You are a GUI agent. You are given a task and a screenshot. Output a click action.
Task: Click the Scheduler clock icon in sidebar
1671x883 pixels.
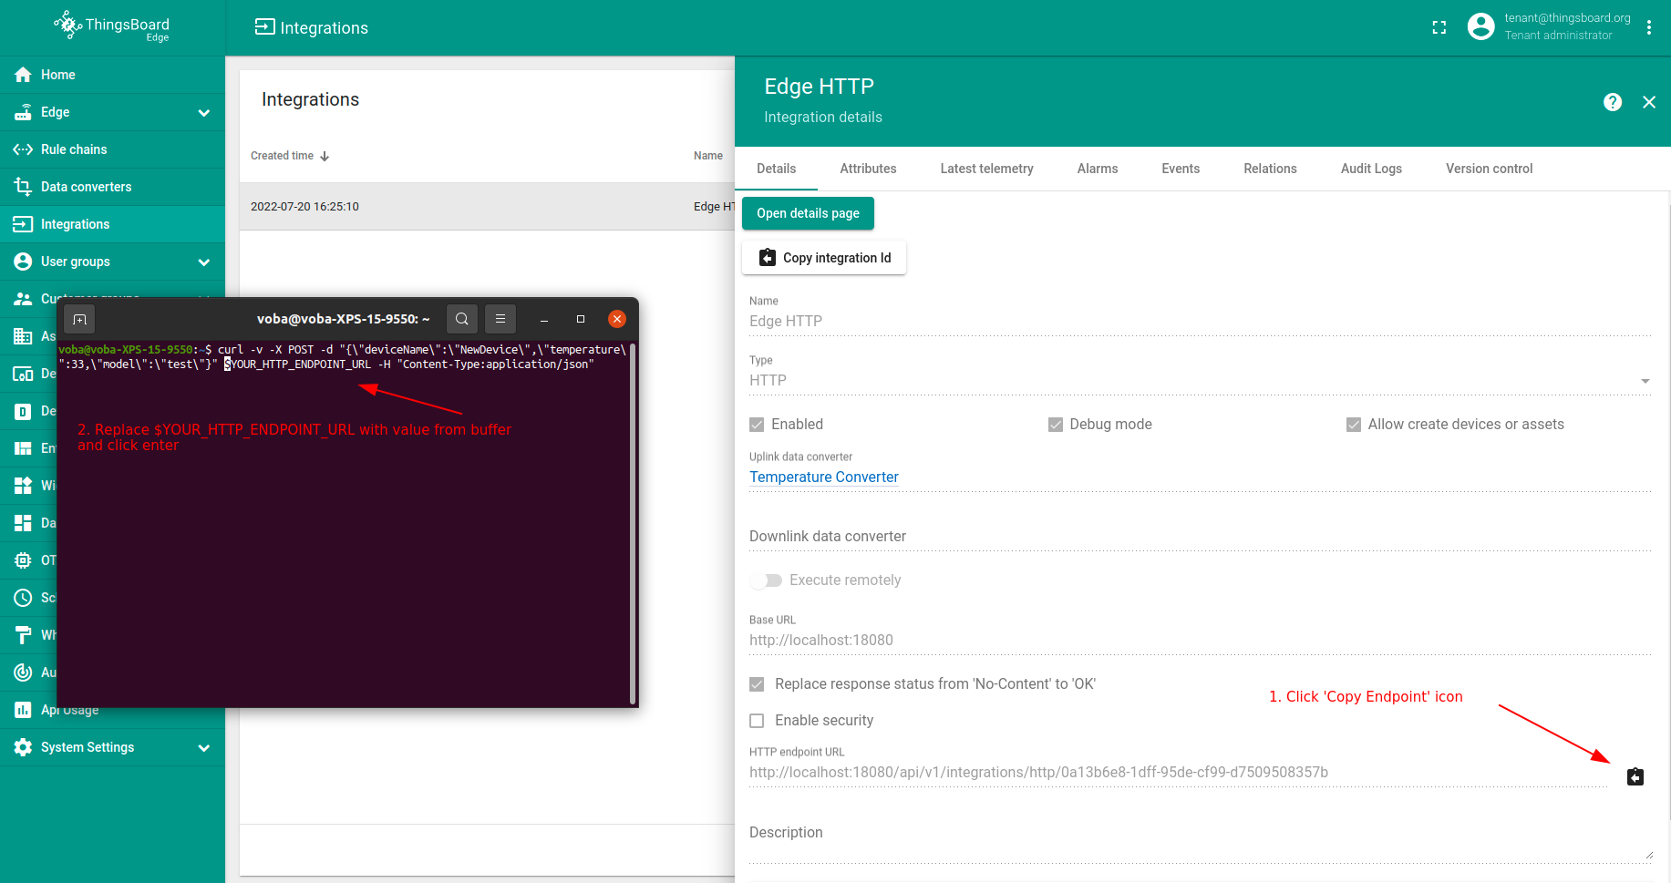[24, 598]
